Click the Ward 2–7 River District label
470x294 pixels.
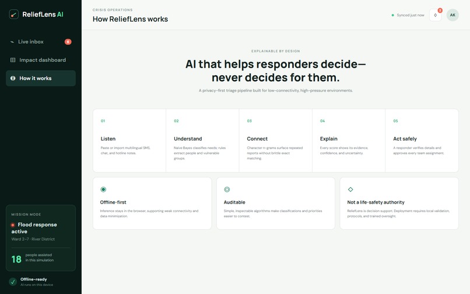point(33,239)
